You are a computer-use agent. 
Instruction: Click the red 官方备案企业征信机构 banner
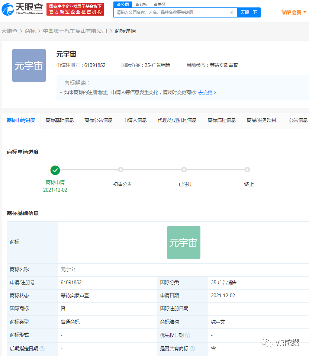point(75,9)
